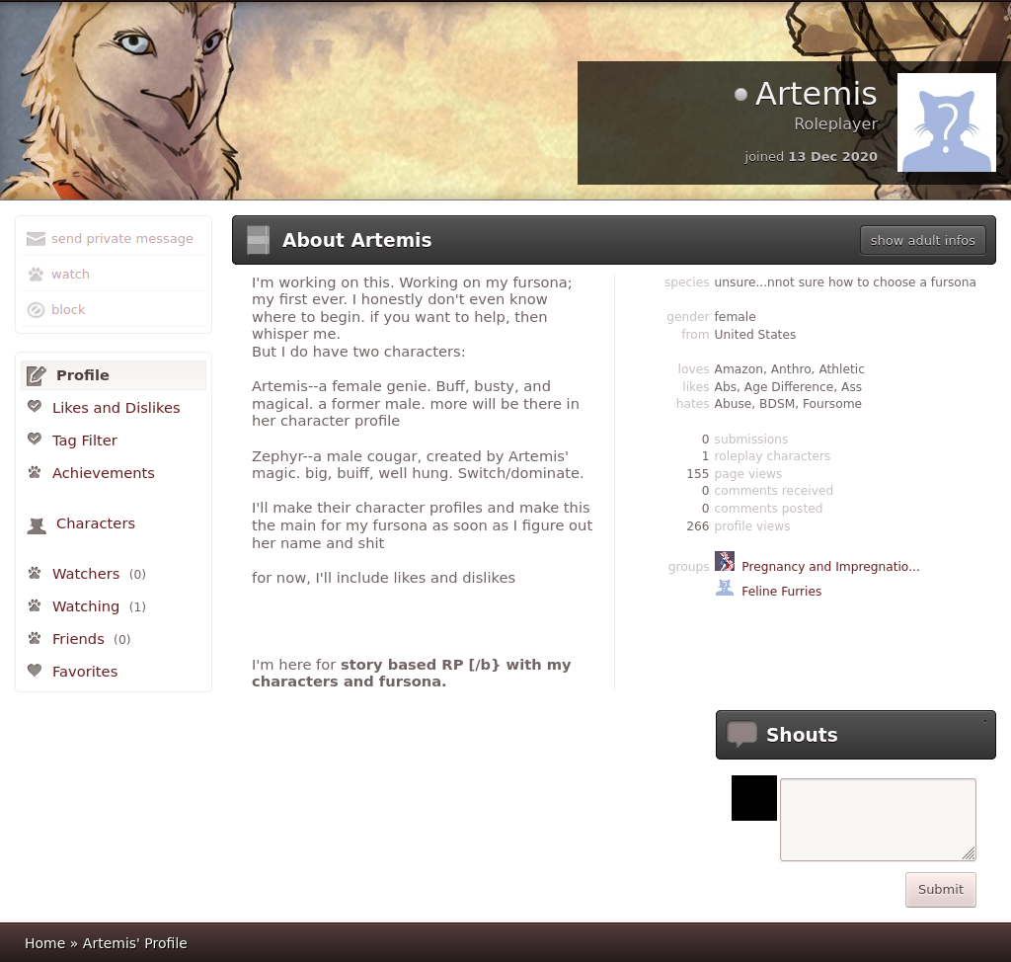Screen dimensions: 1011x962
Task: View the Watchers list
Action: coord(86,574)
